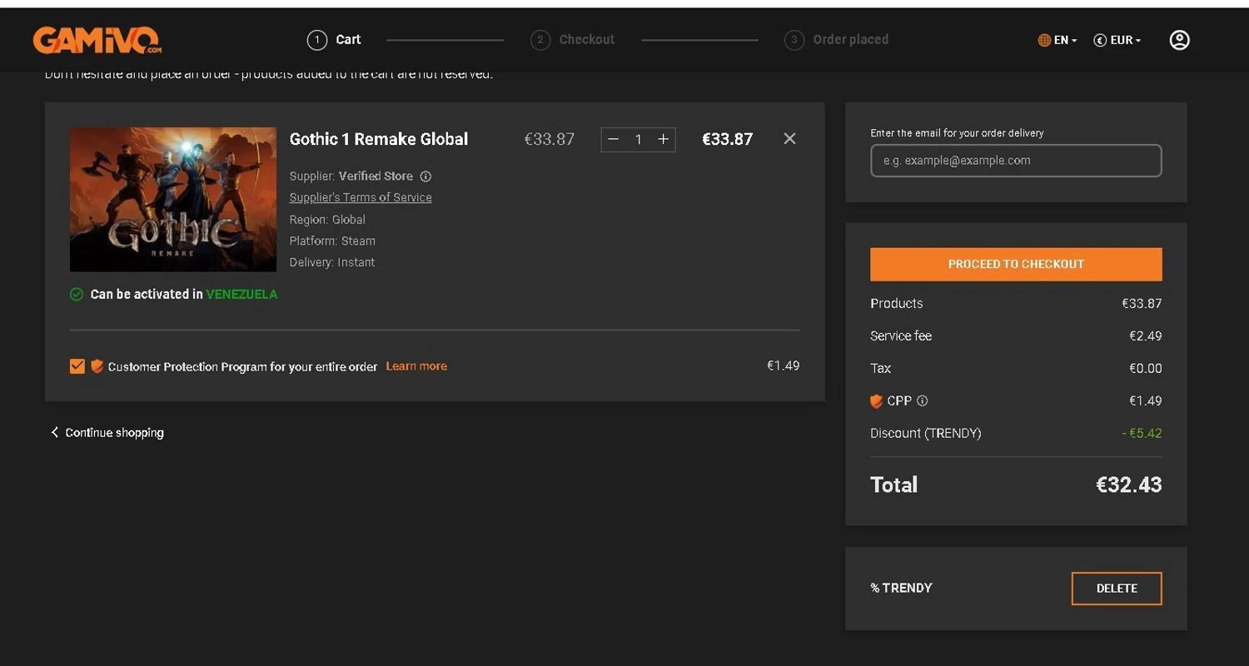Open the CPP info icon
Viewport: 1249px width, 666px height.
(x=922, y=400)
